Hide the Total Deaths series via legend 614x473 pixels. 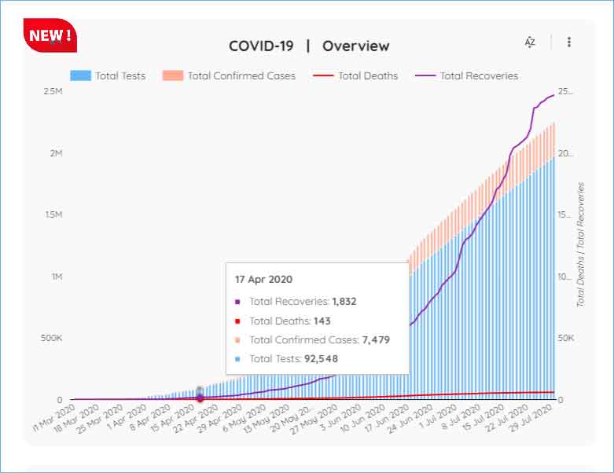click(x=368, y=76)
